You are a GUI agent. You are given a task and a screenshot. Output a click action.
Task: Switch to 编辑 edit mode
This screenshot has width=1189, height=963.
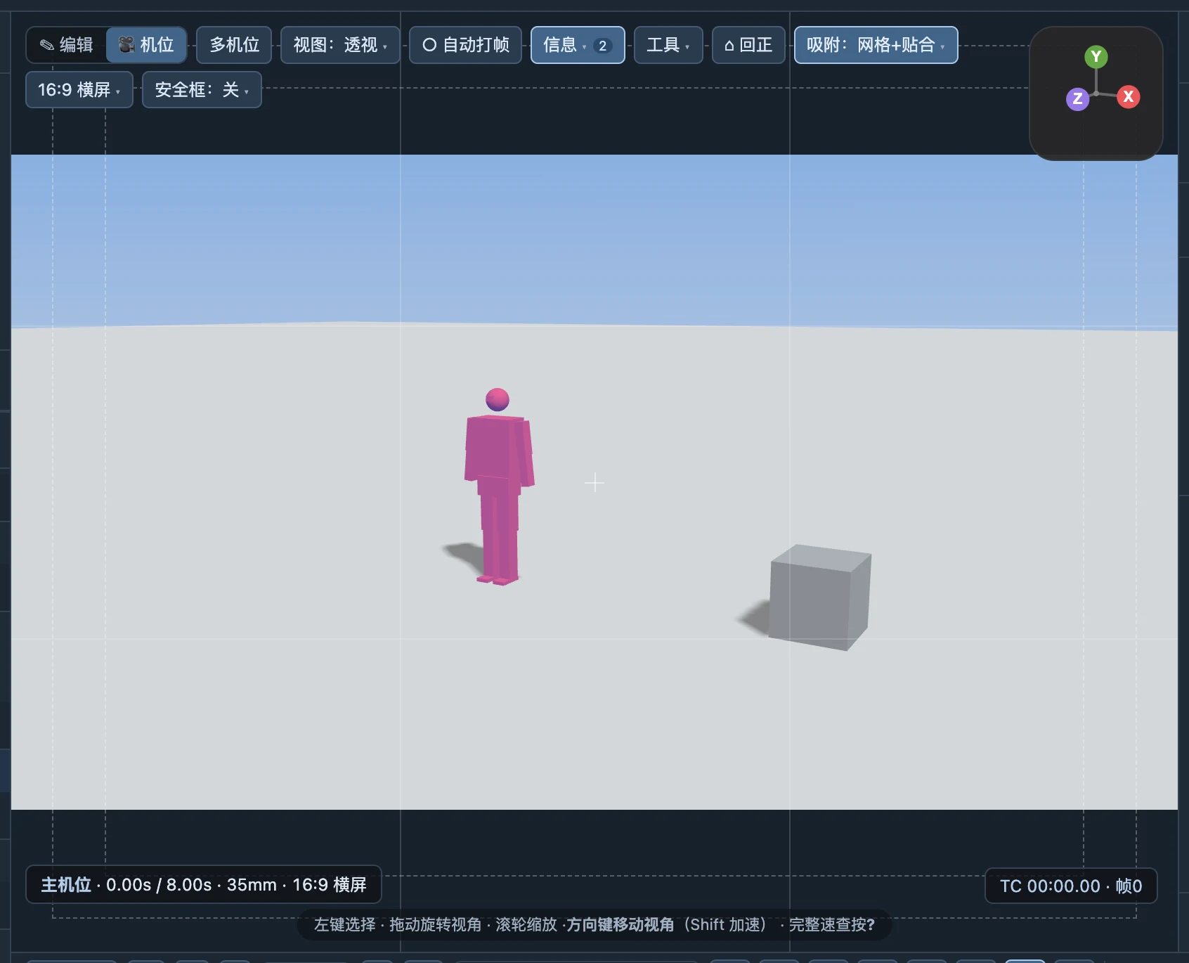point(67,45)
